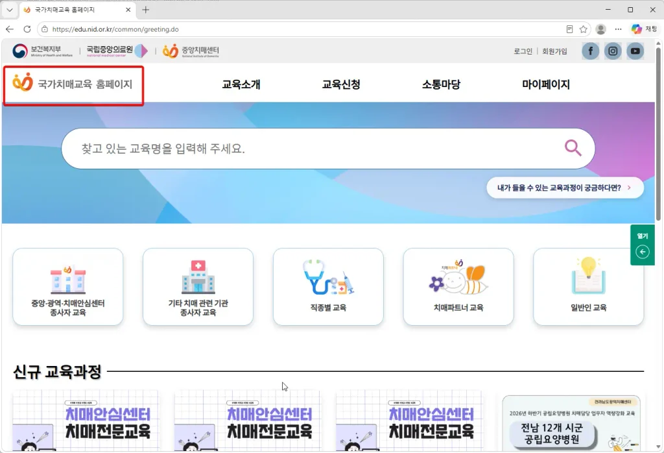
Task: Open 중앙·광역·치매안심센터 종사자 교육 card
Action: point(67,287)
